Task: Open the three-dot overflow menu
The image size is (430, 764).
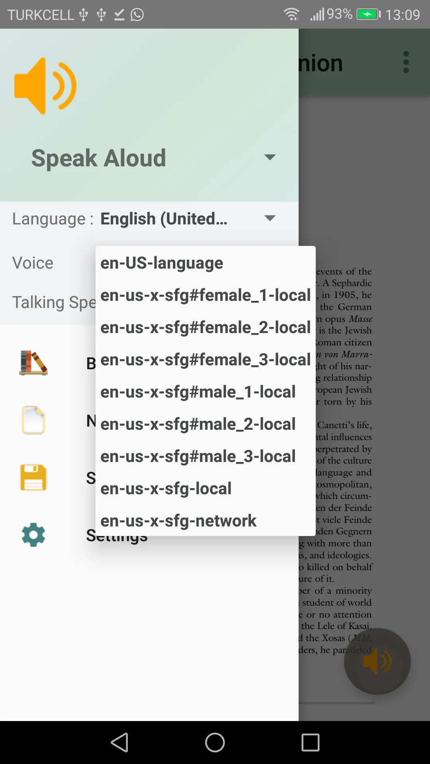Action: click(406, 62)
